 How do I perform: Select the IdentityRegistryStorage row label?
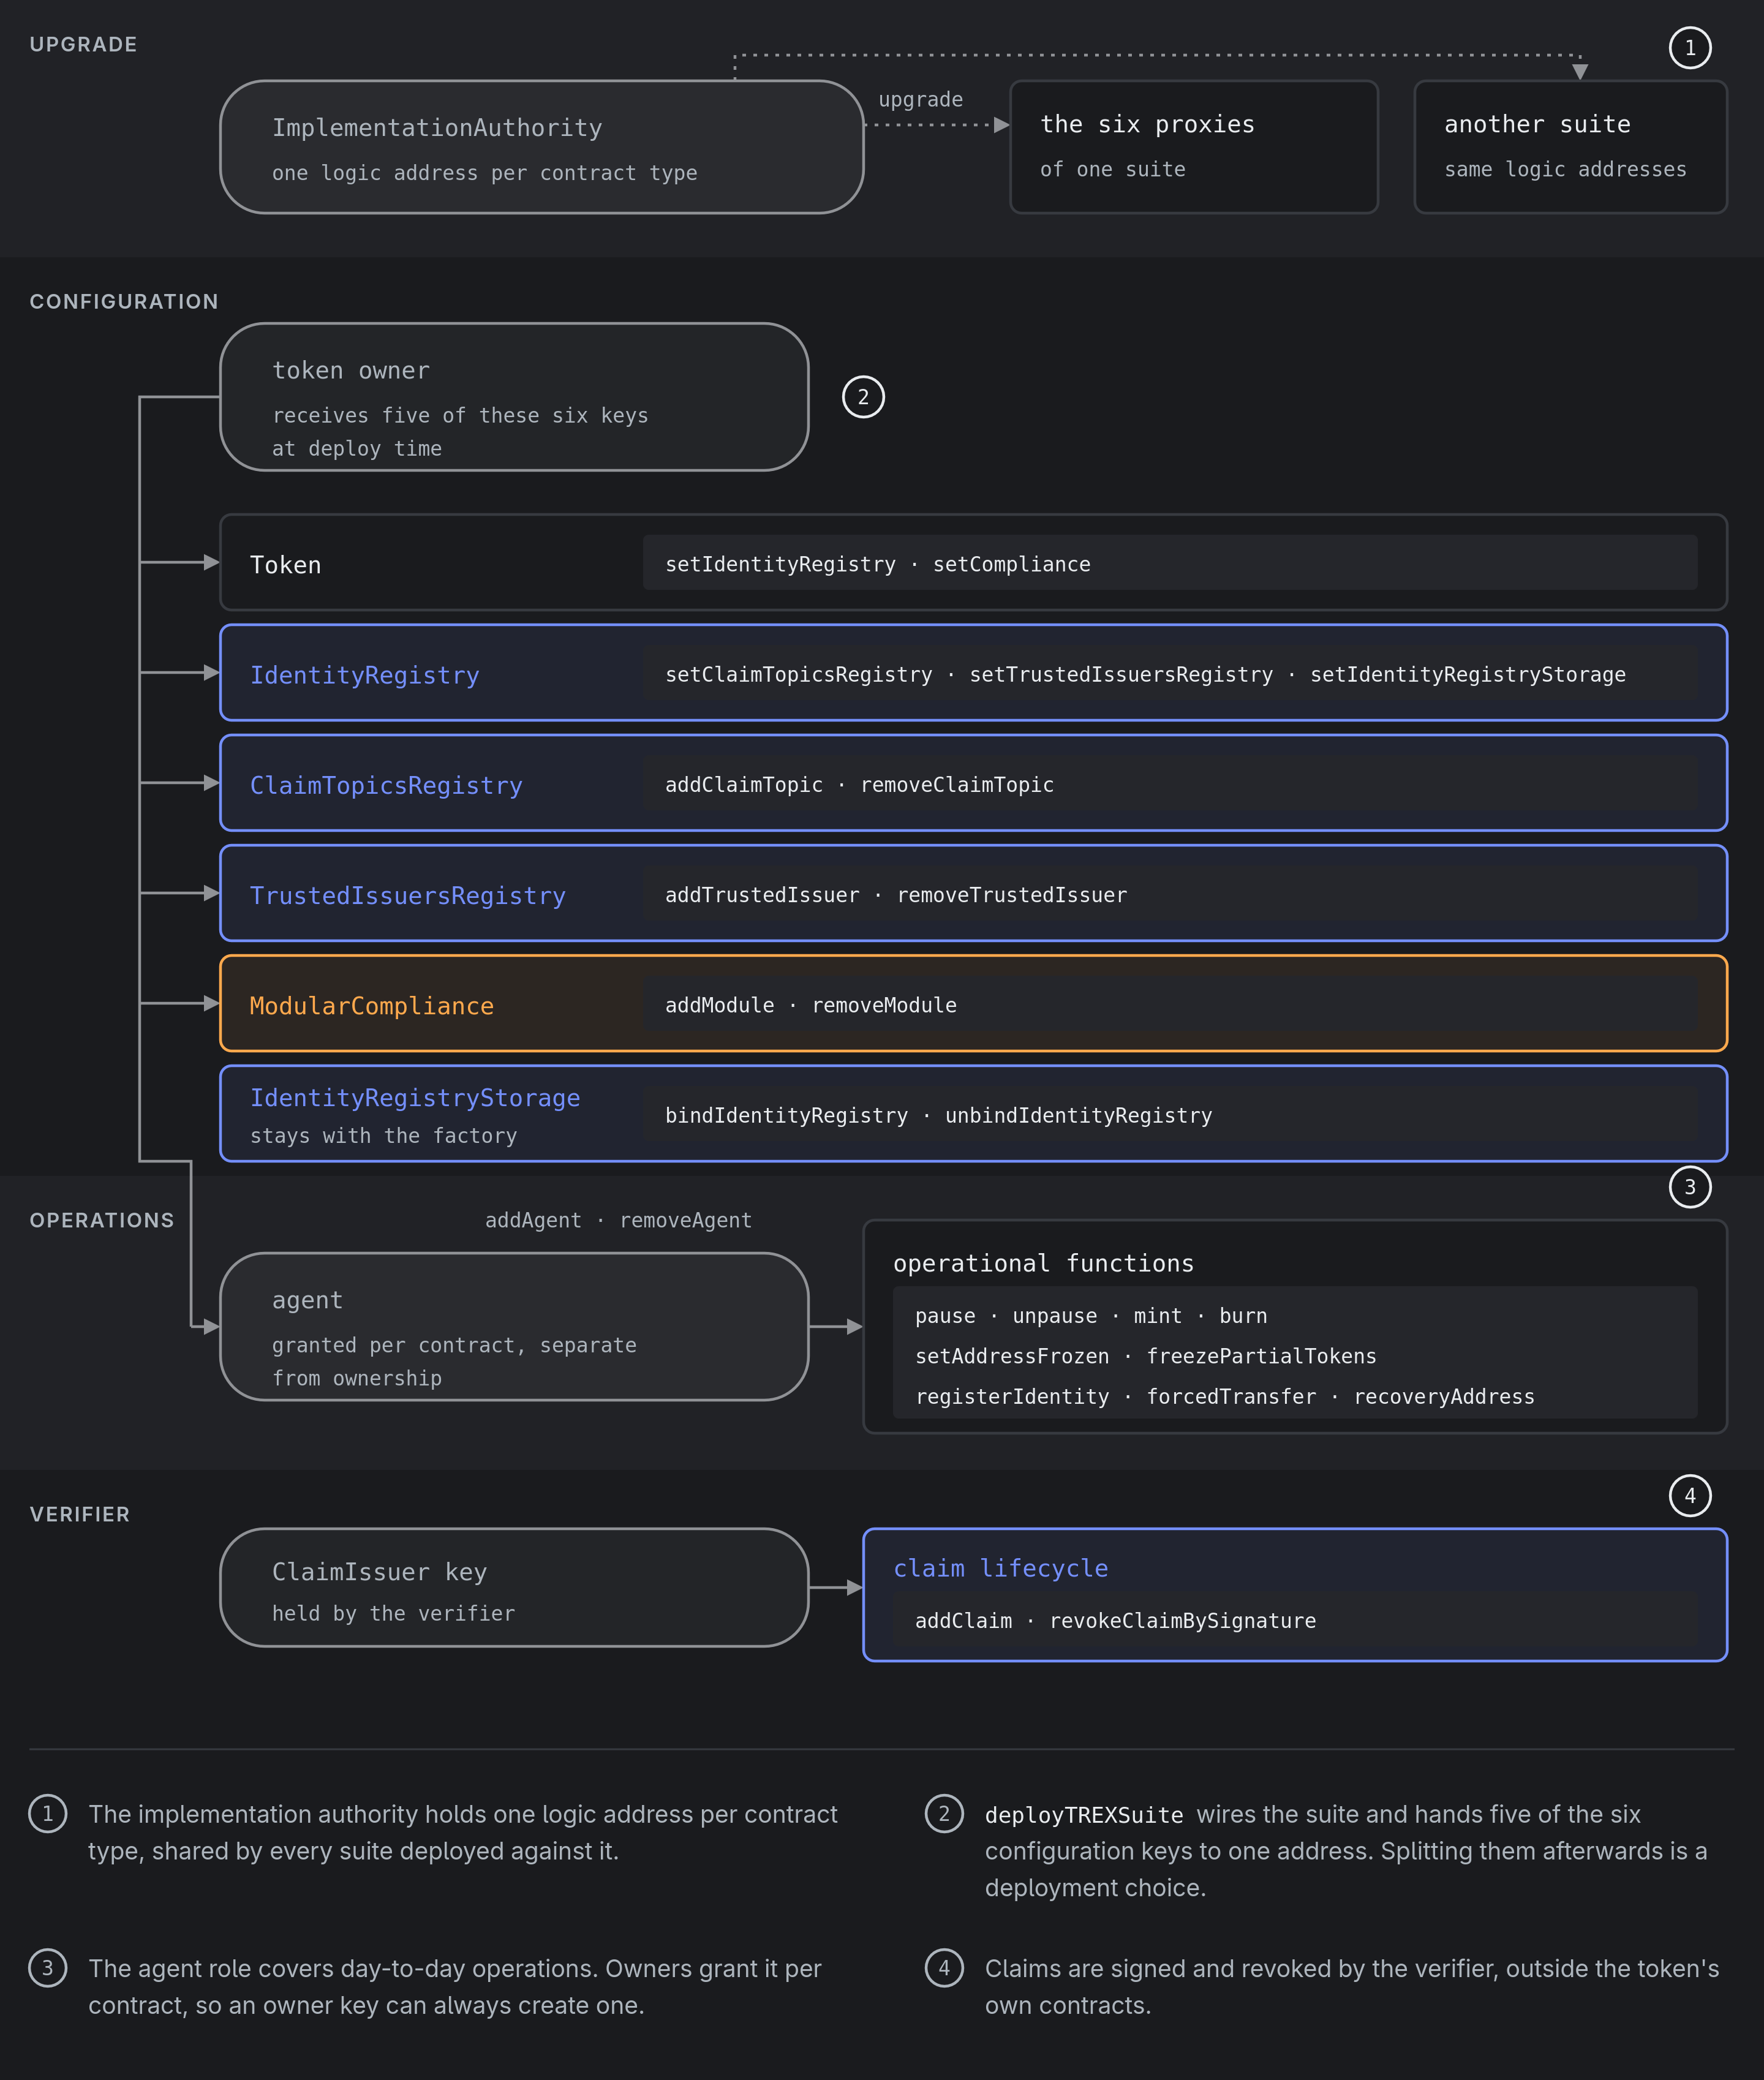[x=414, y=1097]
